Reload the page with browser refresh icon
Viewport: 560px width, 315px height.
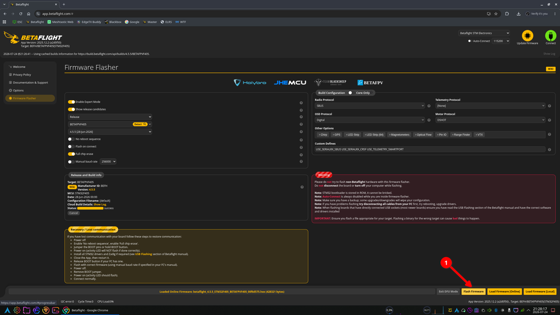click(21, 14)
